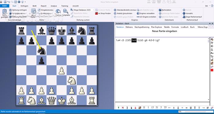Click the green up-arrow annotation icon
214x114 pixels.
pyautogui.click(x=119, y=108)
